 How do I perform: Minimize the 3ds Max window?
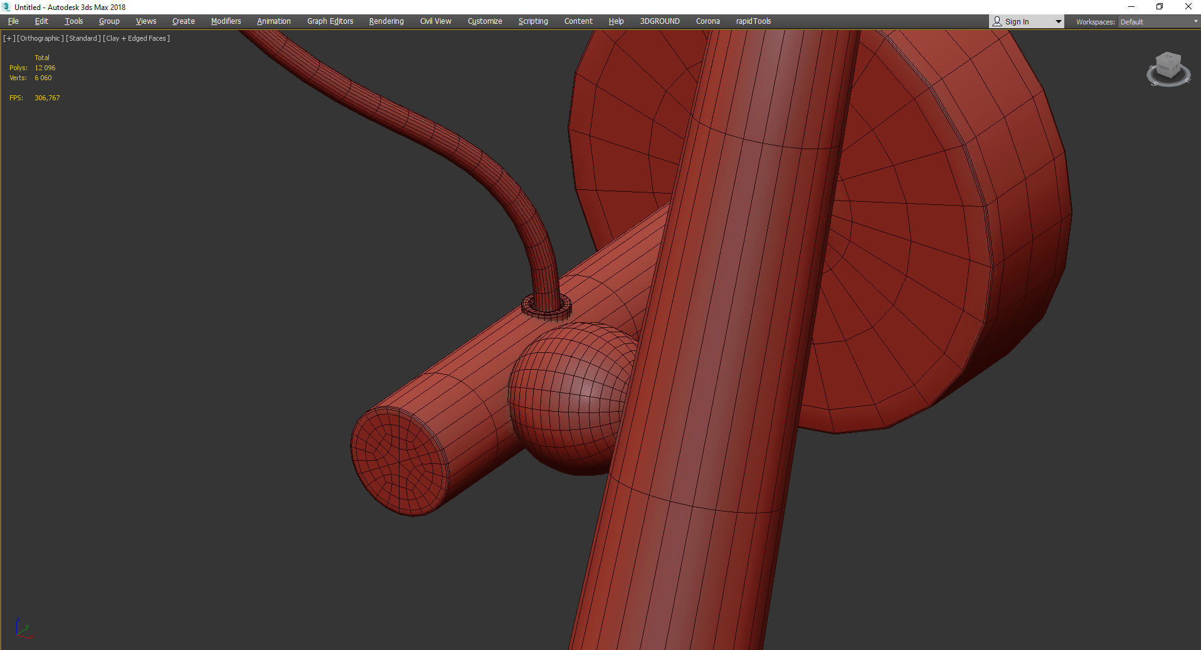[1131, 7]
